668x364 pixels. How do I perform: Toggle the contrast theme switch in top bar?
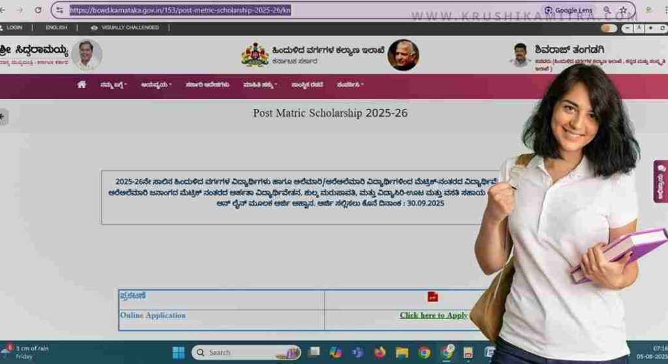(x=609, y=28)
